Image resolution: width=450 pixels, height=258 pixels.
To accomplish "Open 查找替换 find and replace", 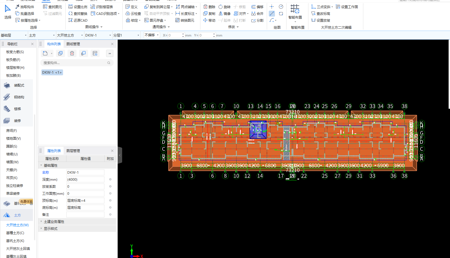I will click(78, 13).
